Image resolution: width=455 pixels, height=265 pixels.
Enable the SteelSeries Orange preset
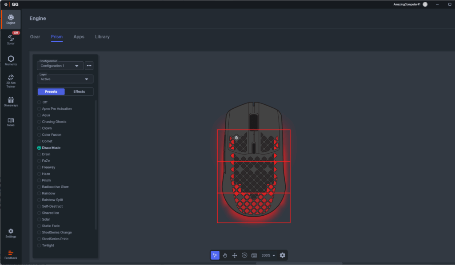point(56,232)
